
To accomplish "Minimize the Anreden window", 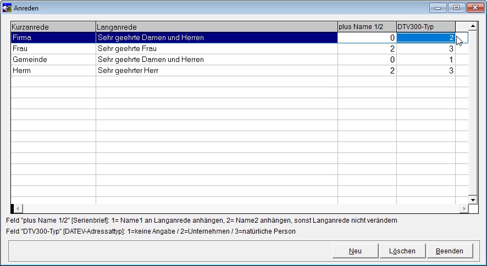I will [x=438, y=8].
